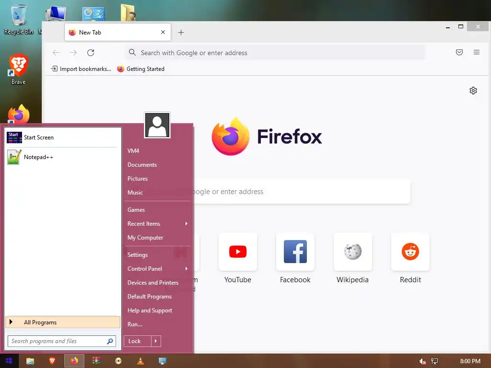Open VM4 user folder link
Image resolution: width=491 pixels, height=368 pixels.
pyautogui.click(x=133, y=151)
